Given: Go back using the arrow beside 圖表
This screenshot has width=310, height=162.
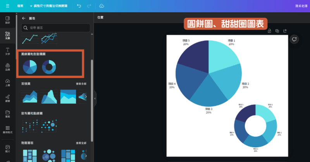Looking at the screenshot, I should tap(24, 18).
